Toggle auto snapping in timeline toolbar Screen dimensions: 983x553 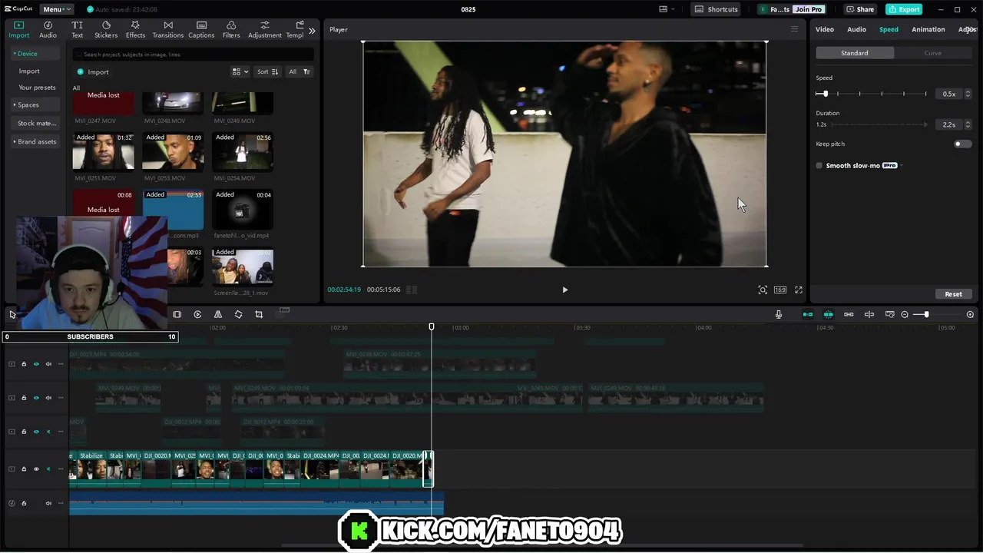pyautogui.click(x=828, y=314)
